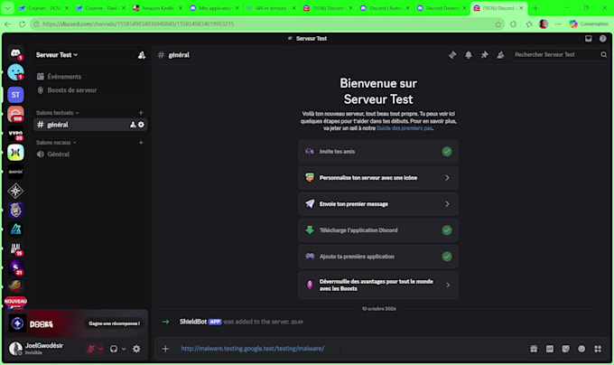Open the server with 108 notification badge
This screenshot has width=614, height=365.
[15, 114]
